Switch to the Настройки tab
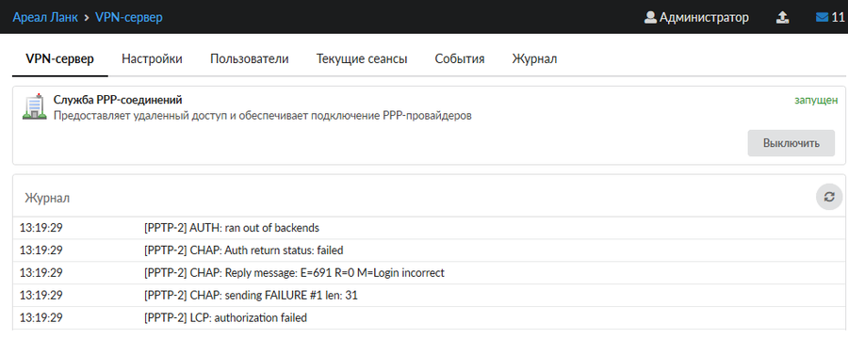Image resolution: width=848 pixels, height=339 pixels. click(152, 59)
